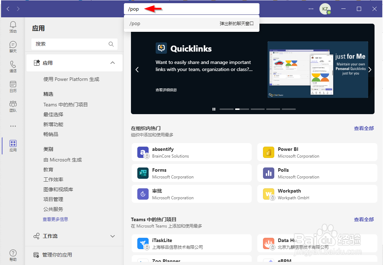Click the Workpath GmbH publisher text

point(293,198)
